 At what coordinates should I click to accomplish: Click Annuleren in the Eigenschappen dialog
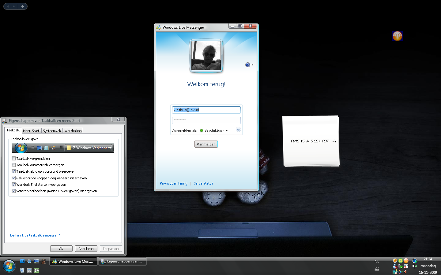pos(86,249)
